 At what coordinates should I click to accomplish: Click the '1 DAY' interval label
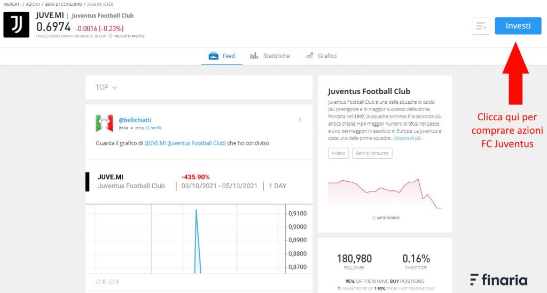(x=277, y=186)
